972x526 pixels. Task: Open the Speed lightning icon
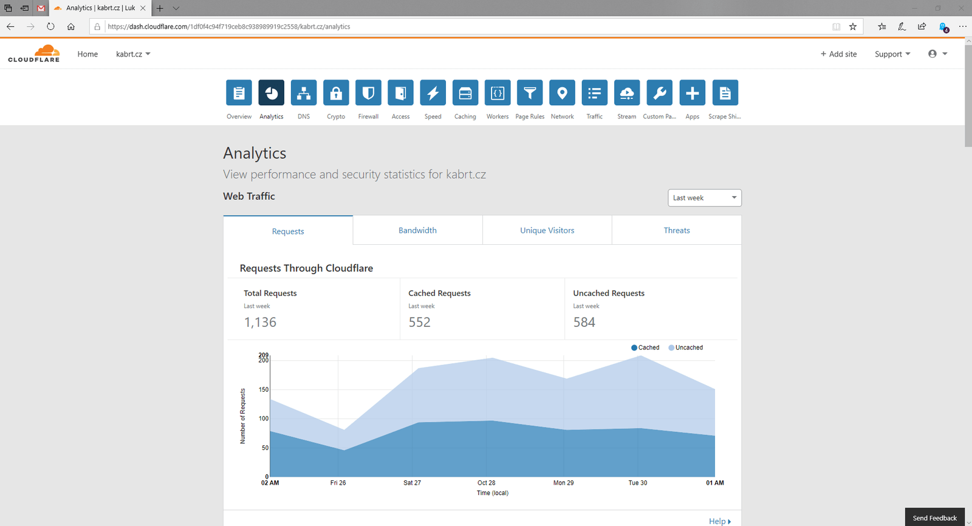tap(433, 93)
